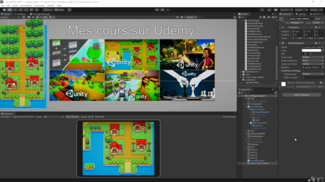The height and width of the screenshot is (182, 325).
Task: Toggle Sprite Renderer enabled checkbox
Action: [286, 43]
